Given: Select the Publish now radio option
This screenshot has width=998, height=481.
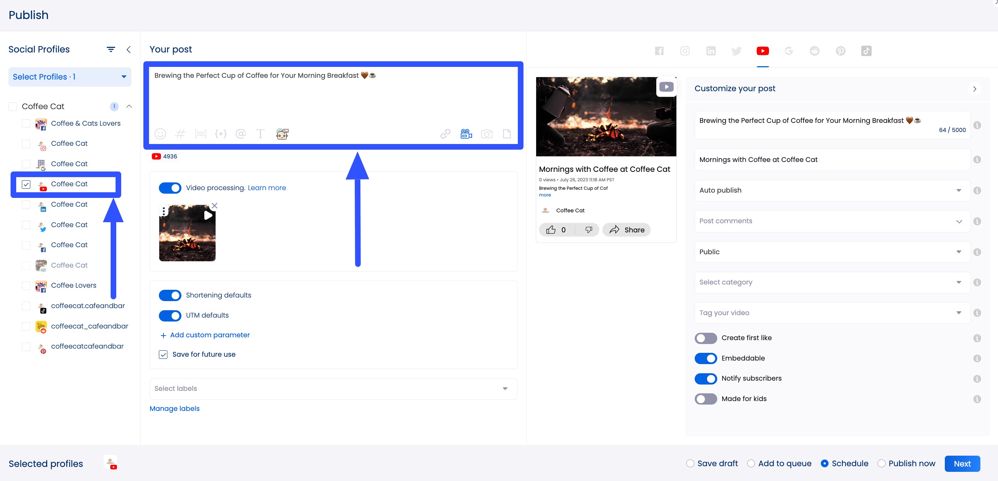Looking at the screenshot, I should tap(881, 464).
